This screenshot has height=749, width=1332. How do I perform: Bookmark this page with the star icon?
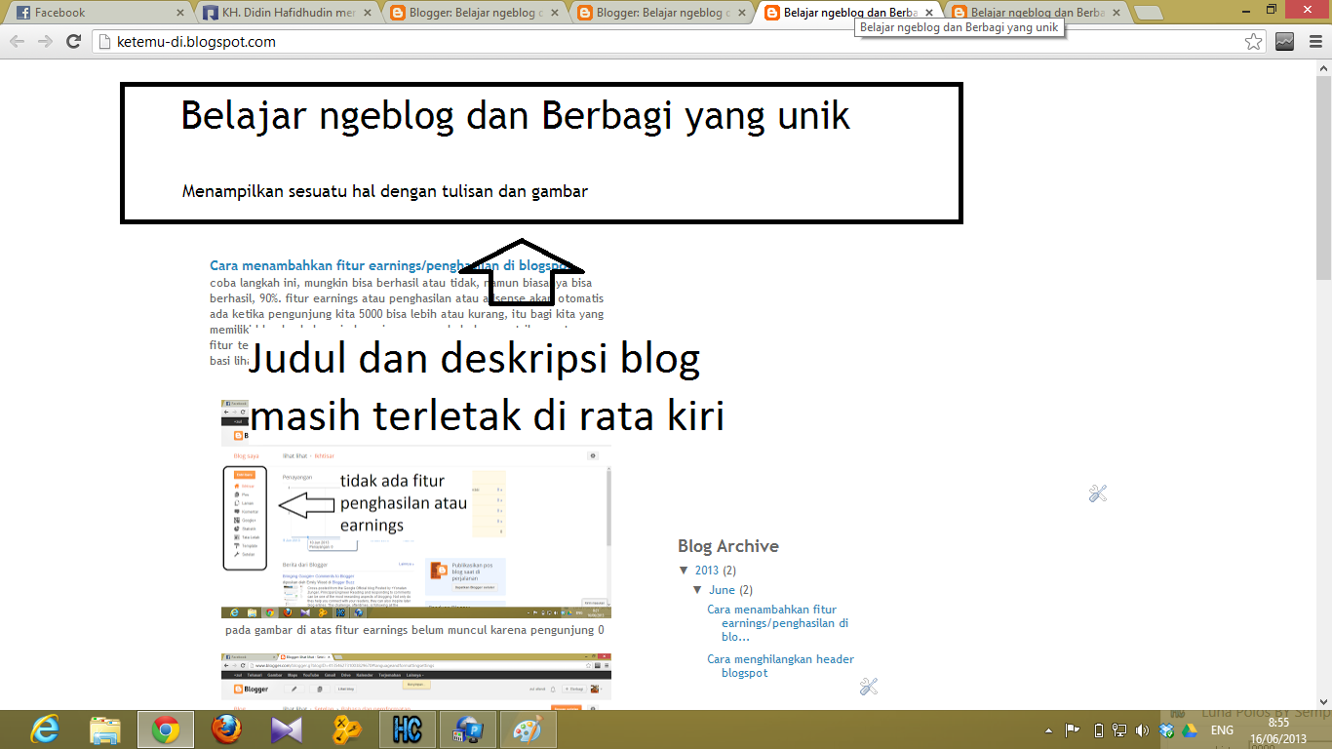tap(1253, 42)
